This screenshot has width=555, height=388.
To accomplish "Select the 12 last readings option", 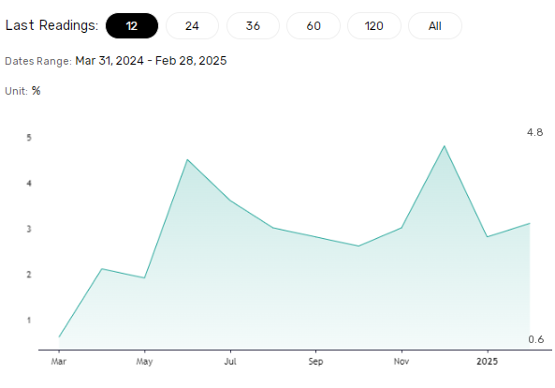I will pos(132,26).
